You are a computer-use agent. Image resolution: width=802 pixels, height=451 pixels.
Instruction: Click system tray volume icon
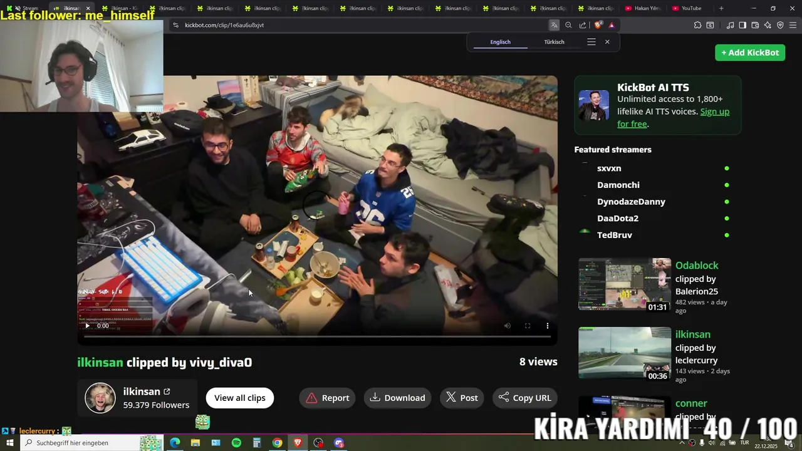[x=711, y=443]
